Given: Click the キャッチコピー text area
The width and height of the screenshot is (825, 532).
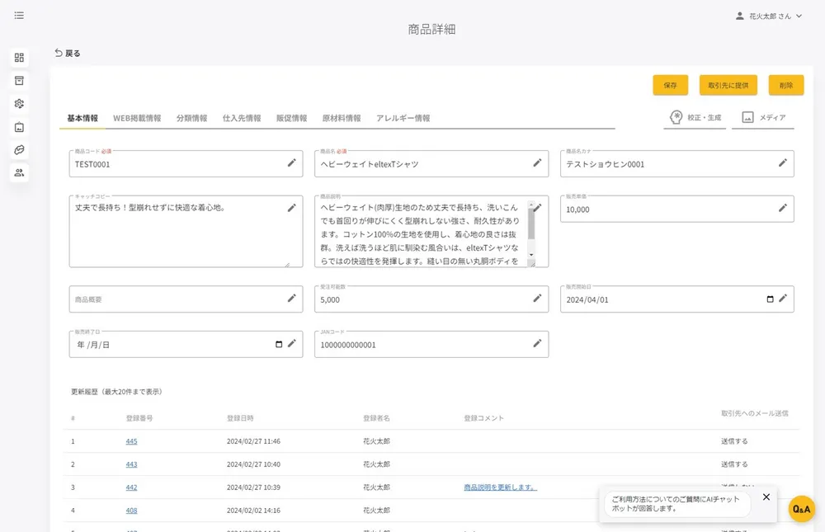Looking at the screenshot, I should pyautogui.click(x=186, y=232).
